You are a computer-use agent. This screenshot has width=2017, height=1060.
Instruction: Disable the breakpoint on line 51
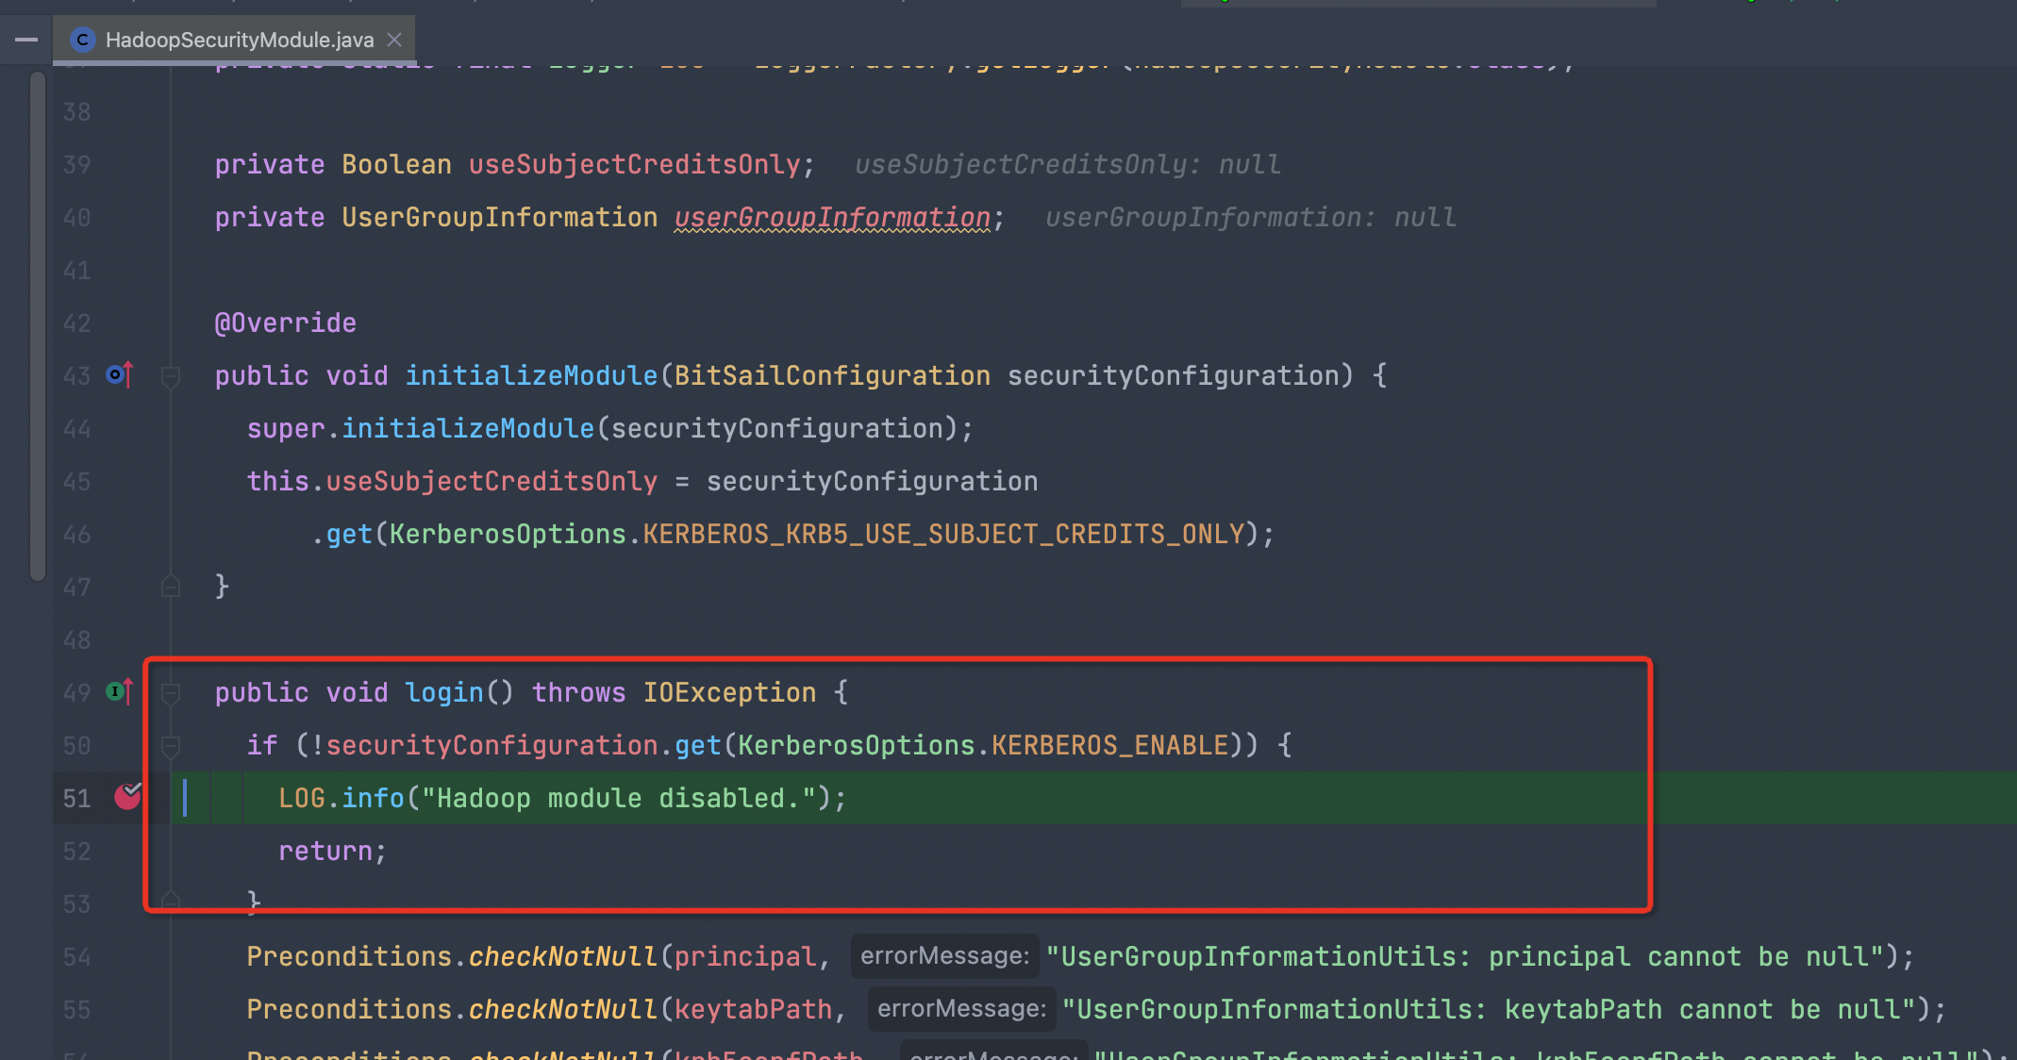click(x=127, y=798)
